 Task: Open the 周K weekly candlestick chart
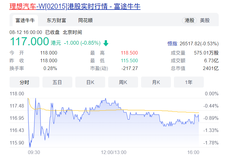point(123,82)
